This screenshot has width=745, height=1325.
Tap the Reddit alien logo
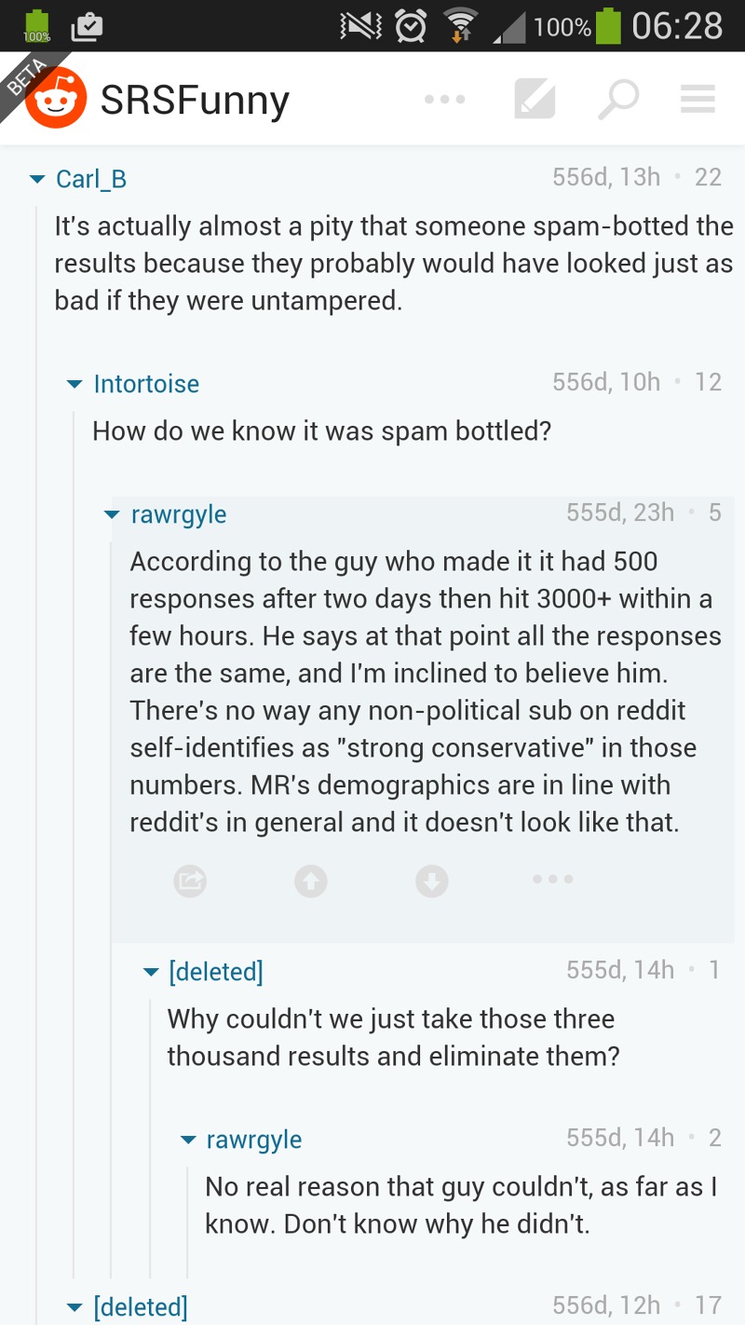56,99
